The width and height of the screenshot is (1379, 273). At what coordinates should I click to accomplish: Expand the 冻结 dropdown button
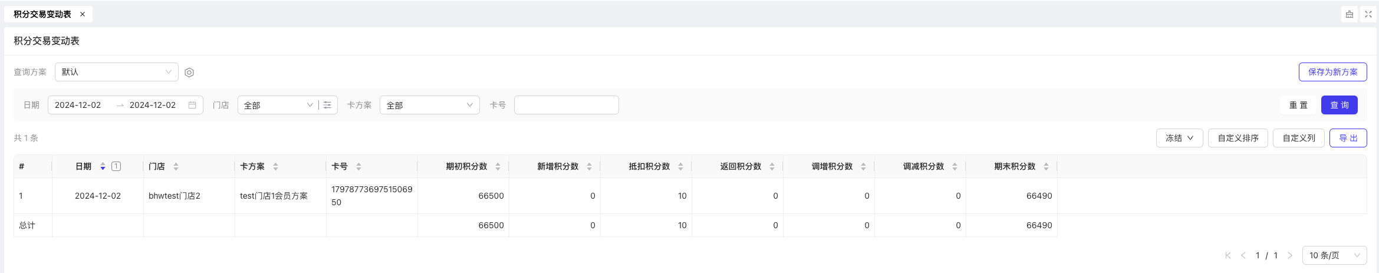(1179, 138)
